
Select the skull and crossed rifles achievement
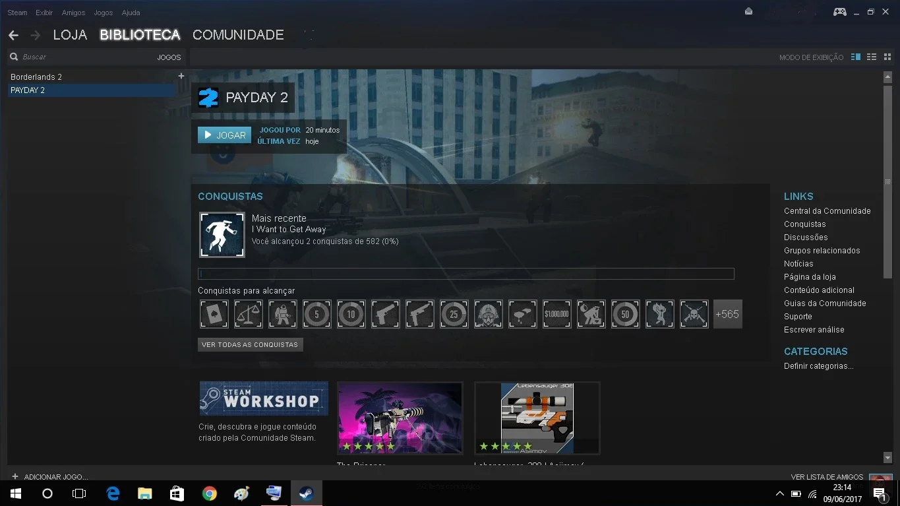694,314
